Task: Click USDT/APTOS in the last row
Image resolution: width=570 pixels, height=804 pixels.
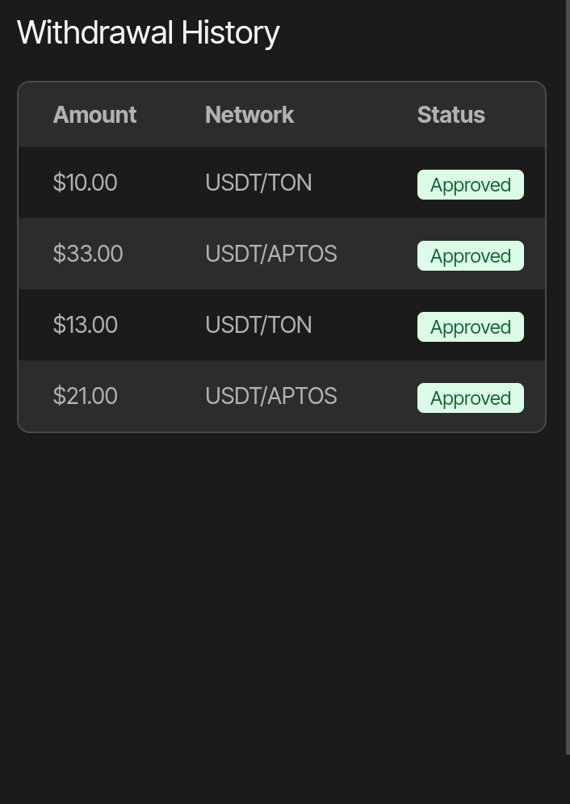Action: coord(270,396)
